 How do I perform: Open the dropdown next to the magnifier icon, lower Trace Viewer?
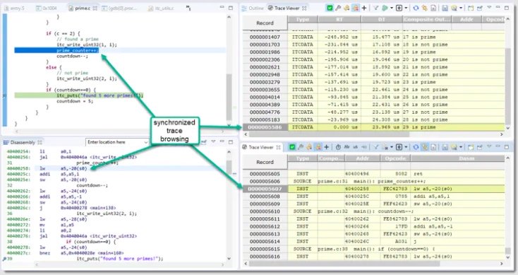461,147
